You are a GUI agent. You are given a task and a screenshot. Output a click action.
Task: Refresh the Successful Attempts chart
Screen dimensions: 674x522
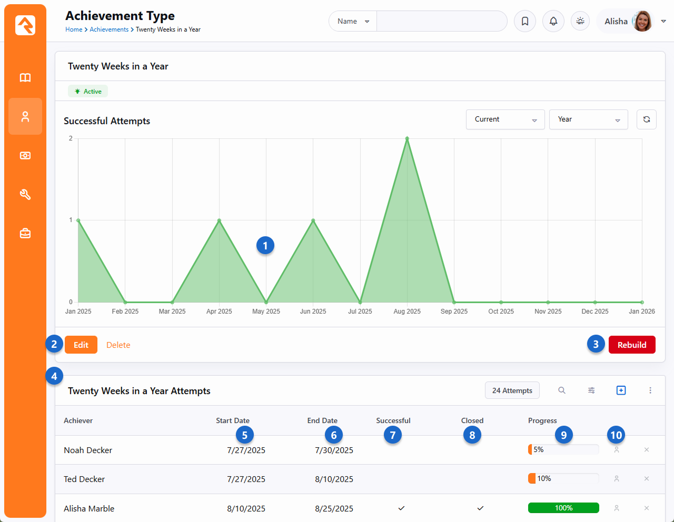(646, 119)
